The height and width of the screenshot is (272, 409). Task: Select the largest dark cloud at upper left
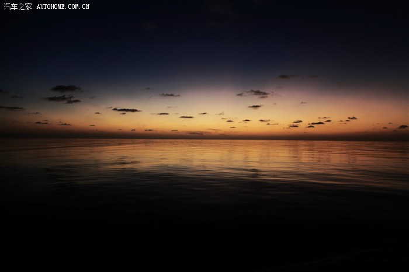(64, 89)
